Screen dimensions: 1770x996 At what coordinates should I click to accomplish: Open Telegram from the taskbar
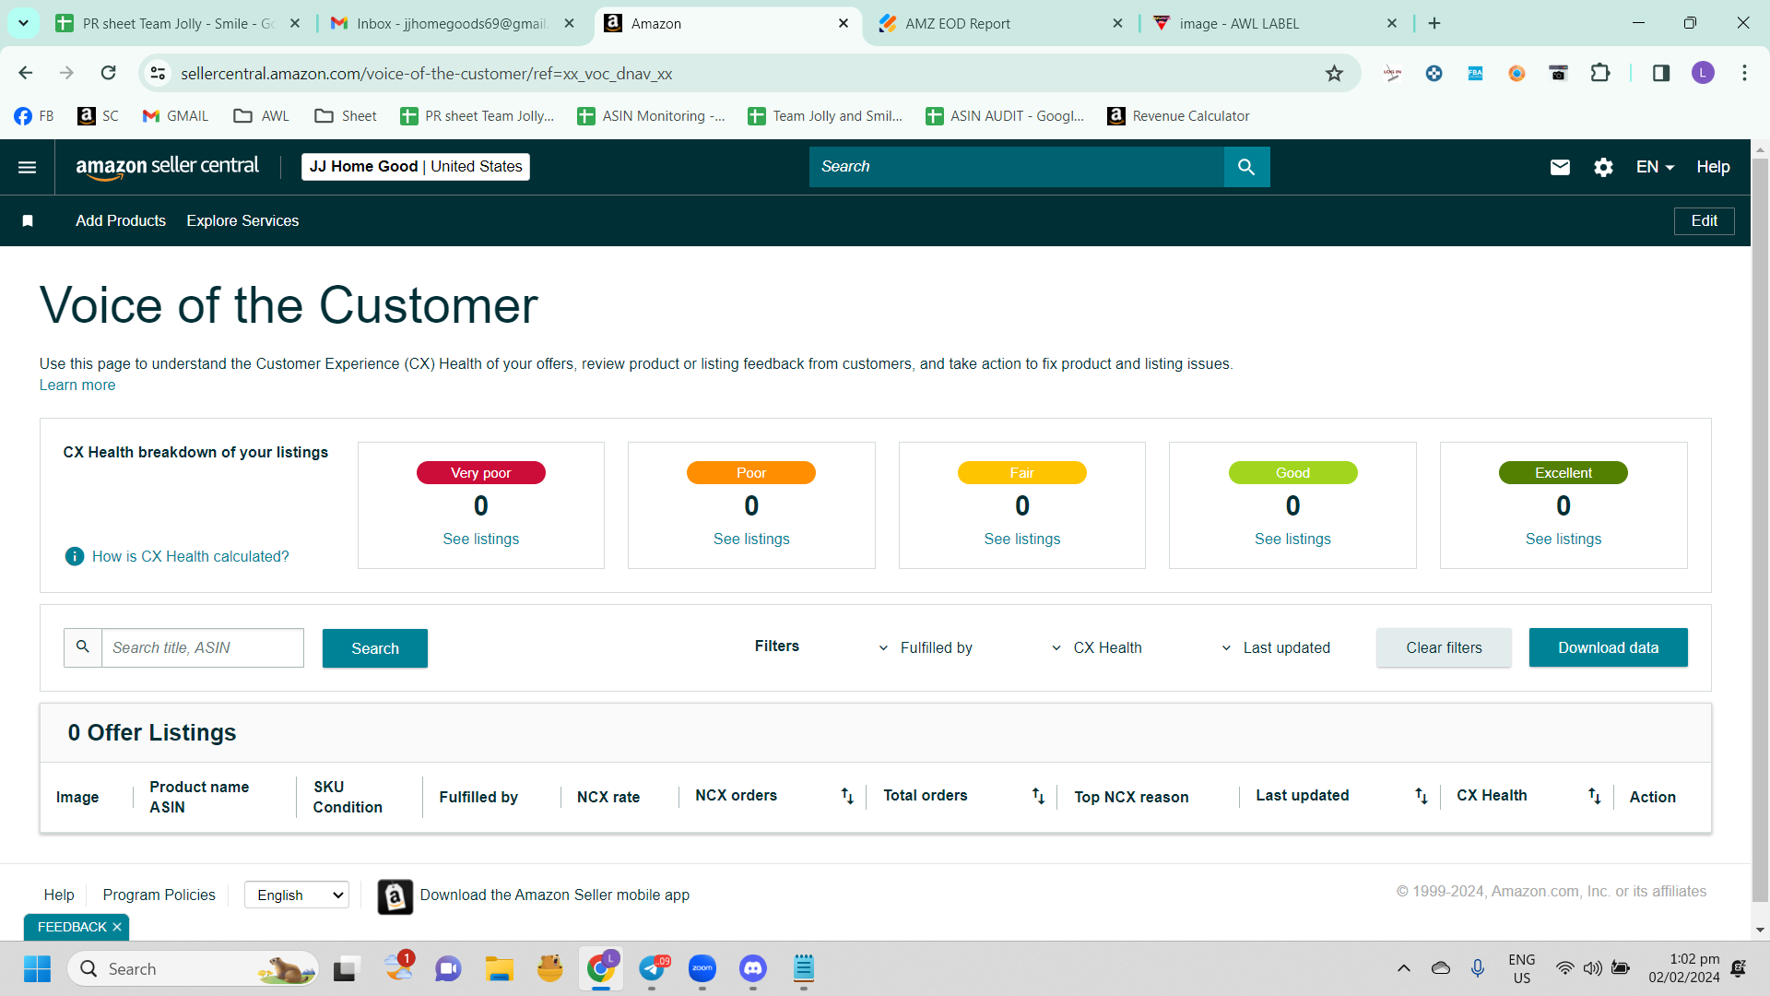tap(652, 968)
